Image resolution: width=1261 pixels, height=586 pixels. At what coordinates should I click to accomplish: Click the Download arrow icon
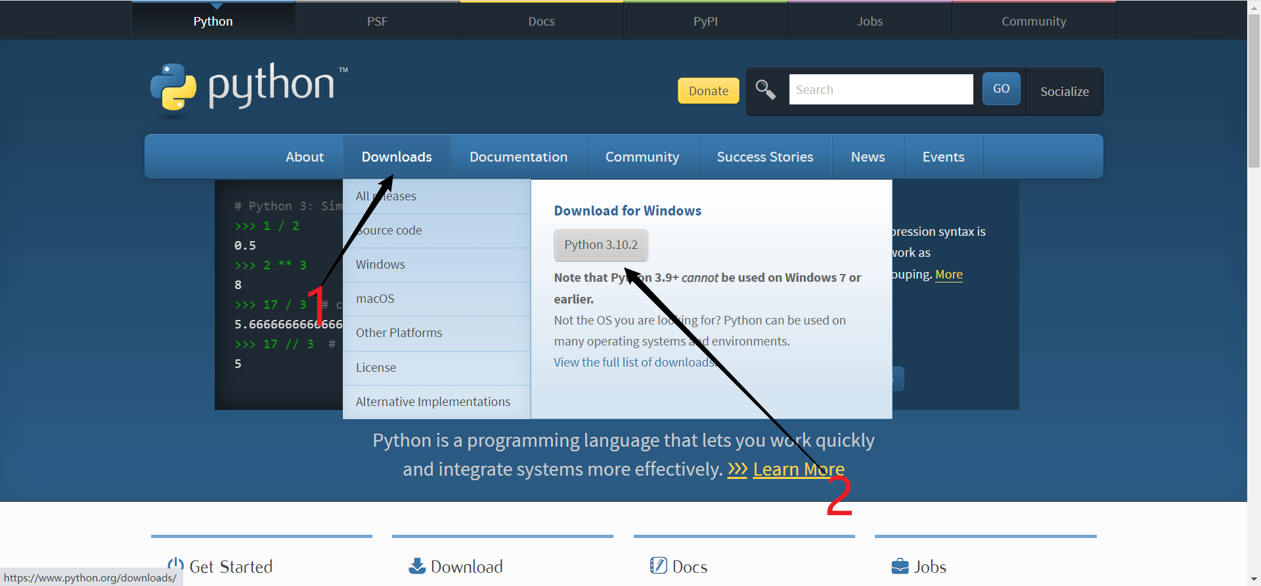point(417,566)
